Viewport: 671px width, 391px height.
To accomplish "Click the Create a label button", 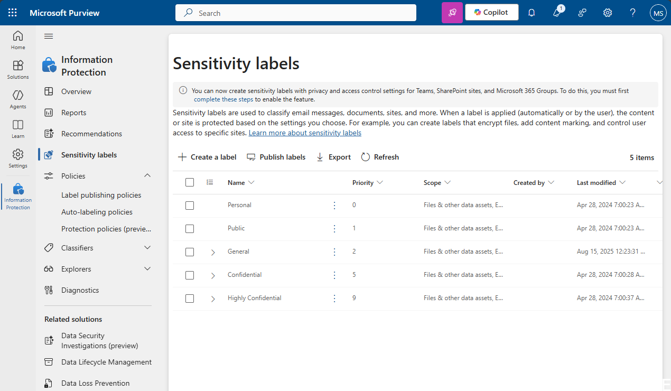I will tap(207, 157).
